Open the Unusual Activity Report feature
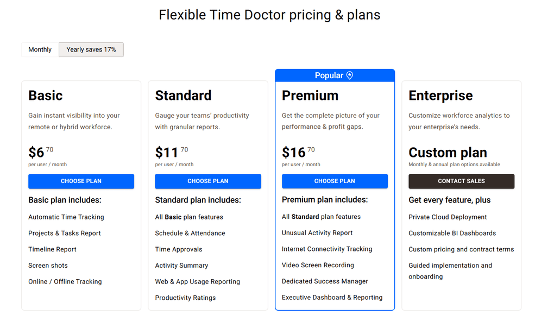Viewport: 554px width, 315px height. (317, 232)
